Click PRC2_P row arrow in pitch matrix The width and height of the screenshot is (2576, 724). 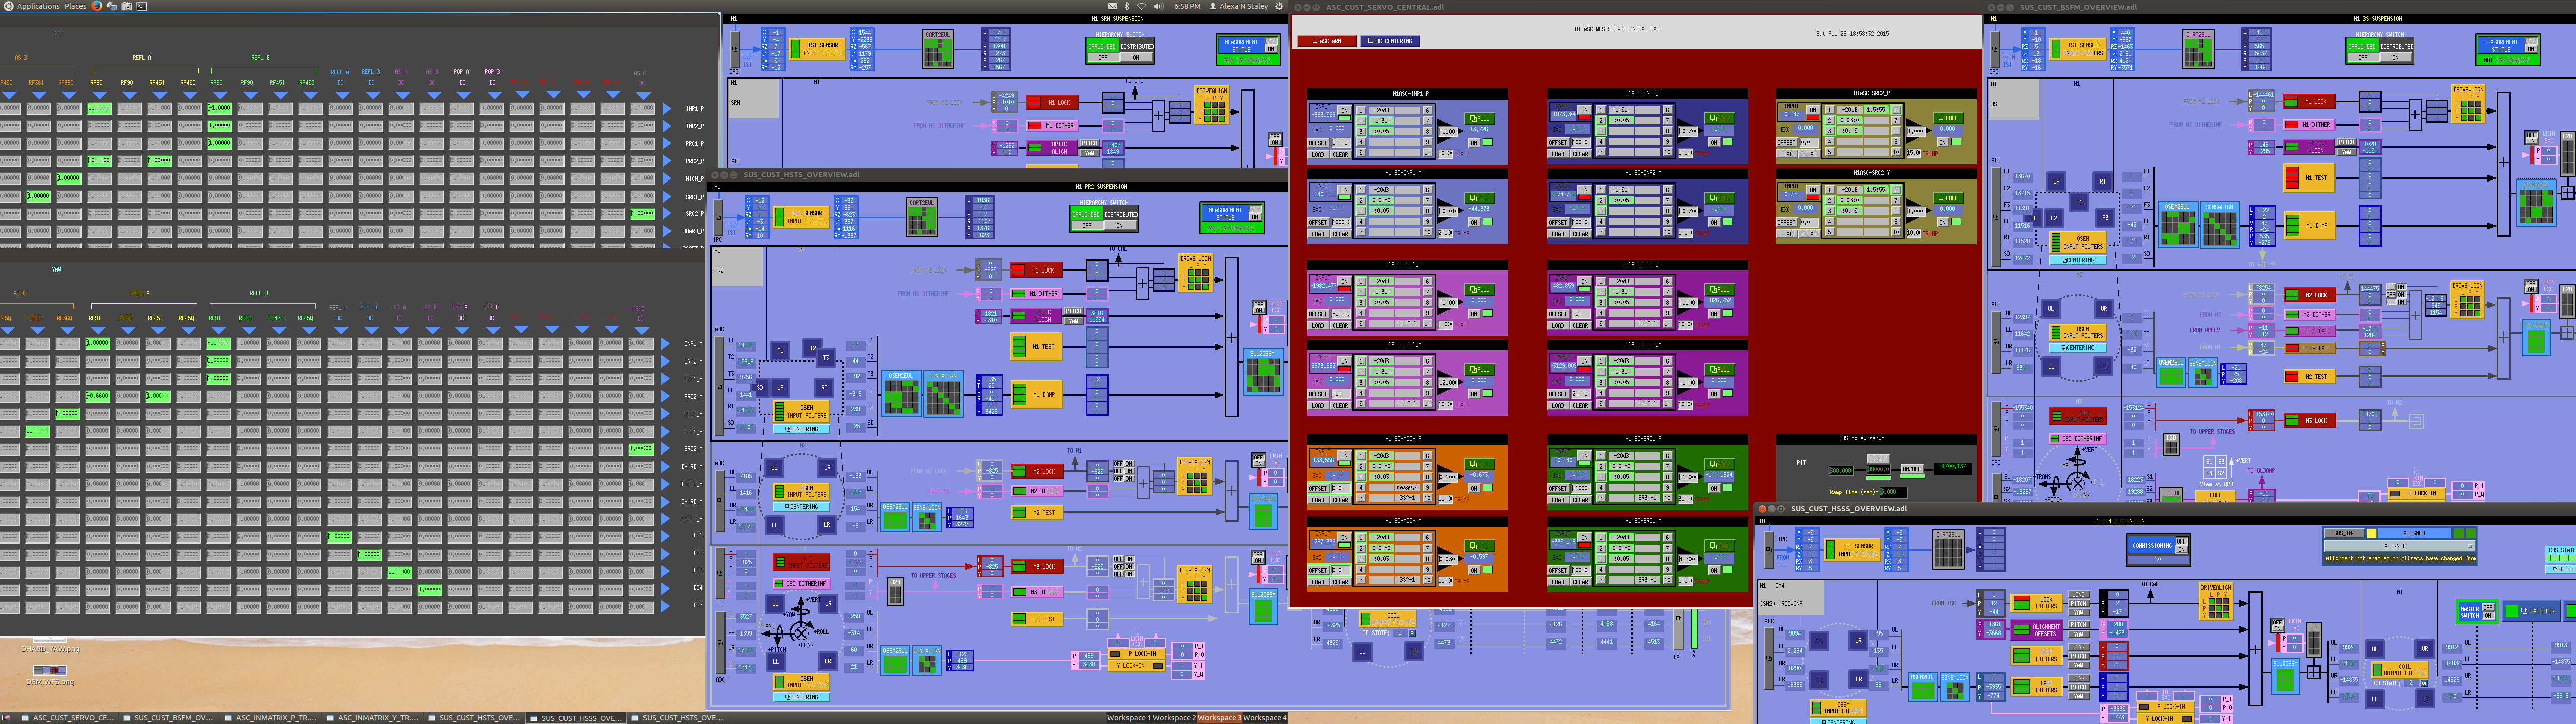pos(667,161)
